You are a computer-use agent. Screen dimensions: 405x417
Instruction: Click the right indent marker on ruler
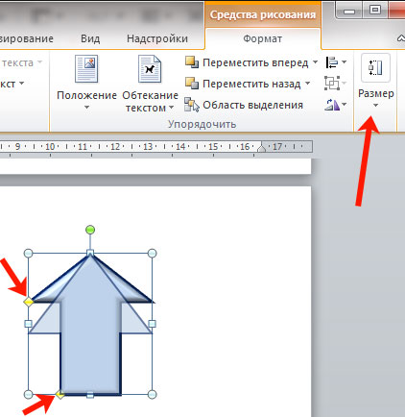262,147
